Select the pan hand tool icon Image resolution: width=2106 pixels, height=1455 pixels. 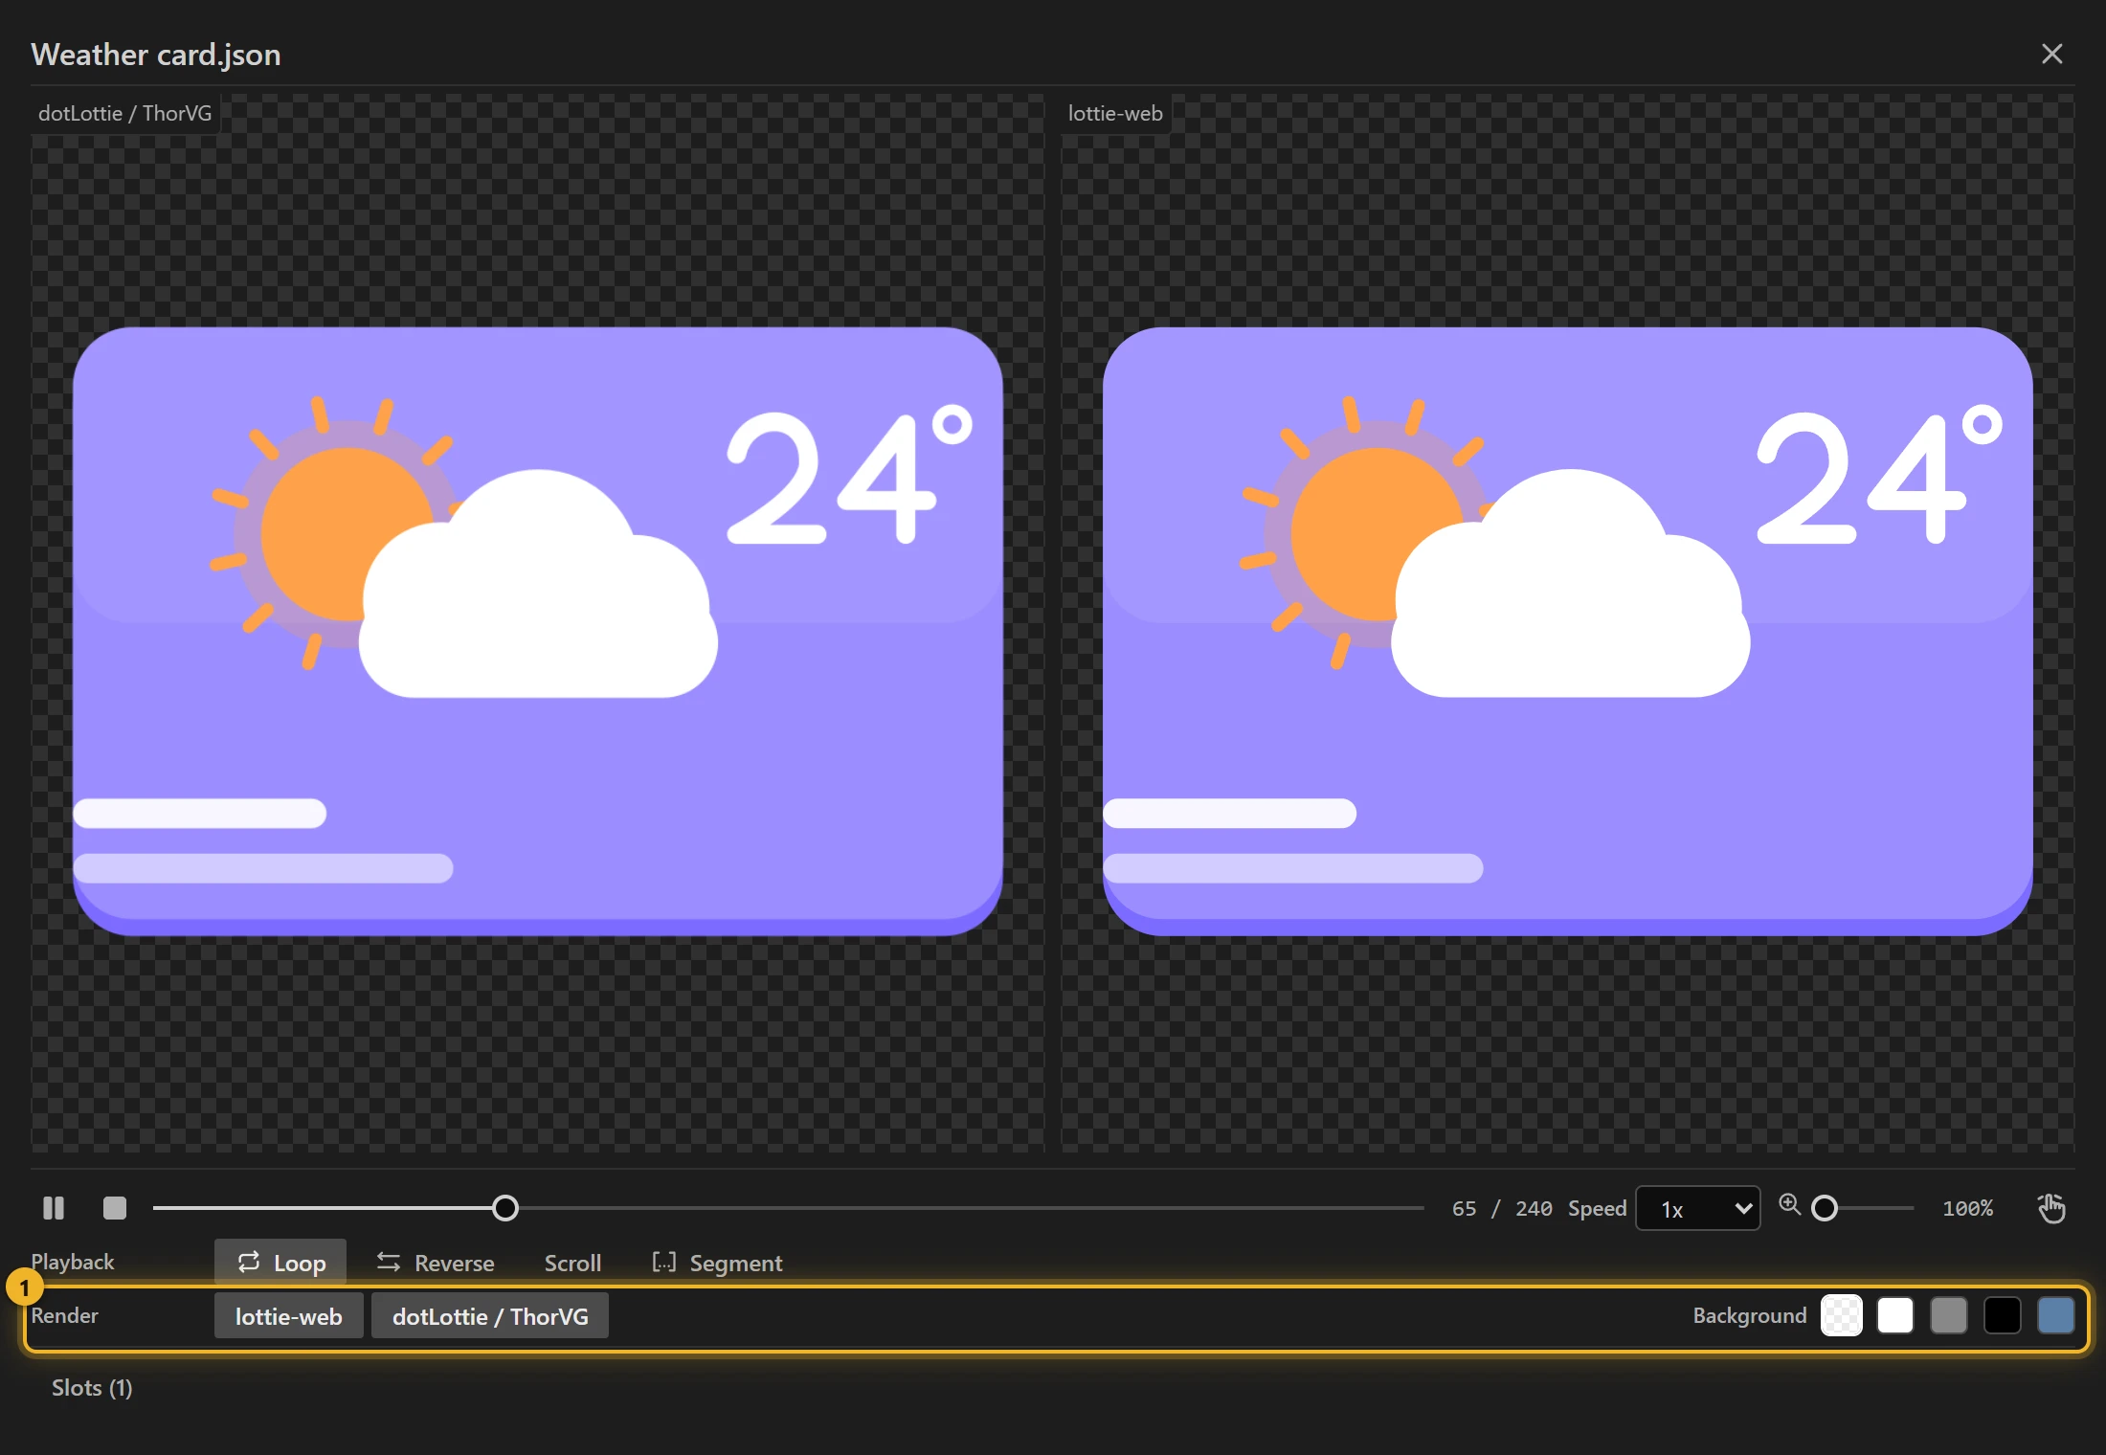(x=2050, y=1208)
